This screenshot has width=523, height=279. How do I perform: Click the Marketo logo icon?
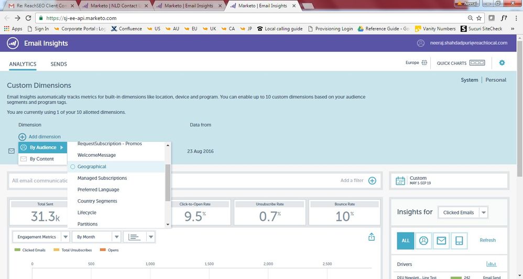coord(13,43)
